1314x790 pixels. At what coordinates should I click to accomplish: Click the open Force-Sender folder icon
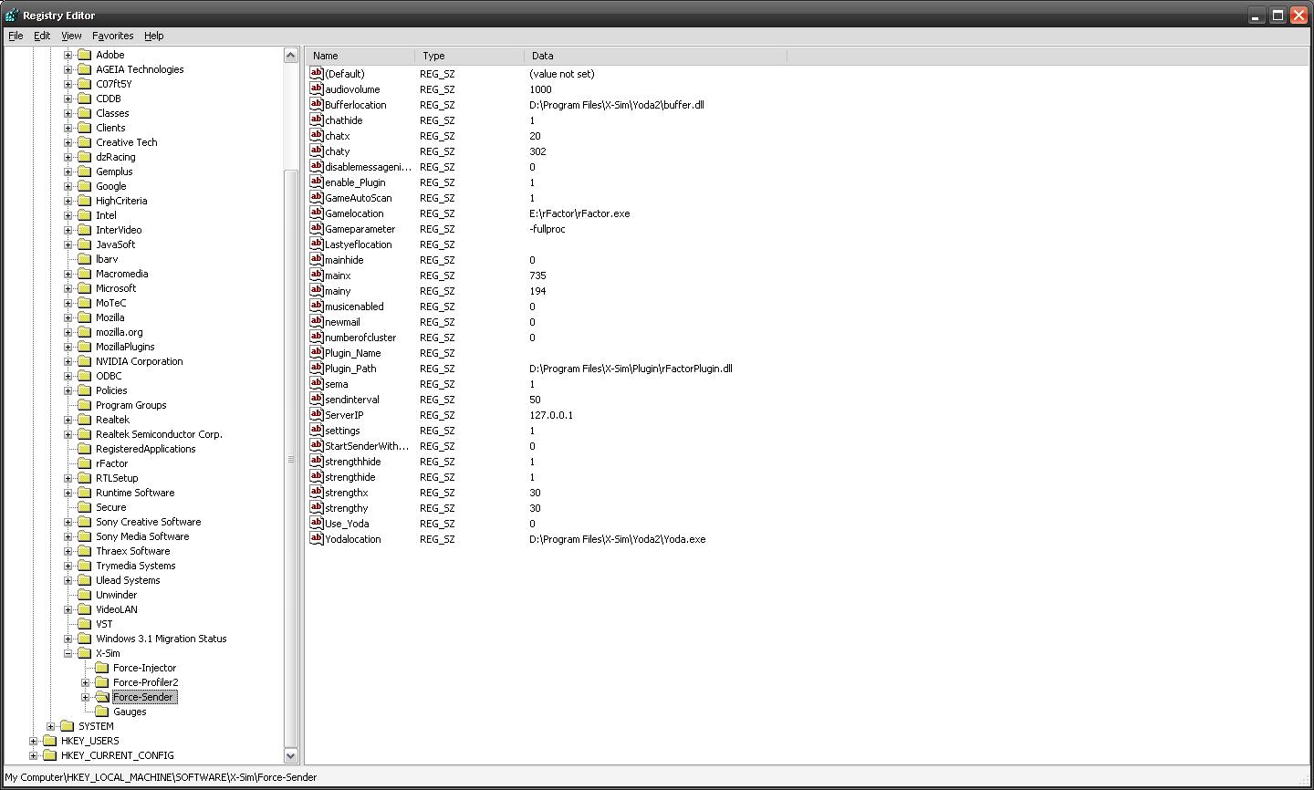pyautogui.click(x=101, y=697)
